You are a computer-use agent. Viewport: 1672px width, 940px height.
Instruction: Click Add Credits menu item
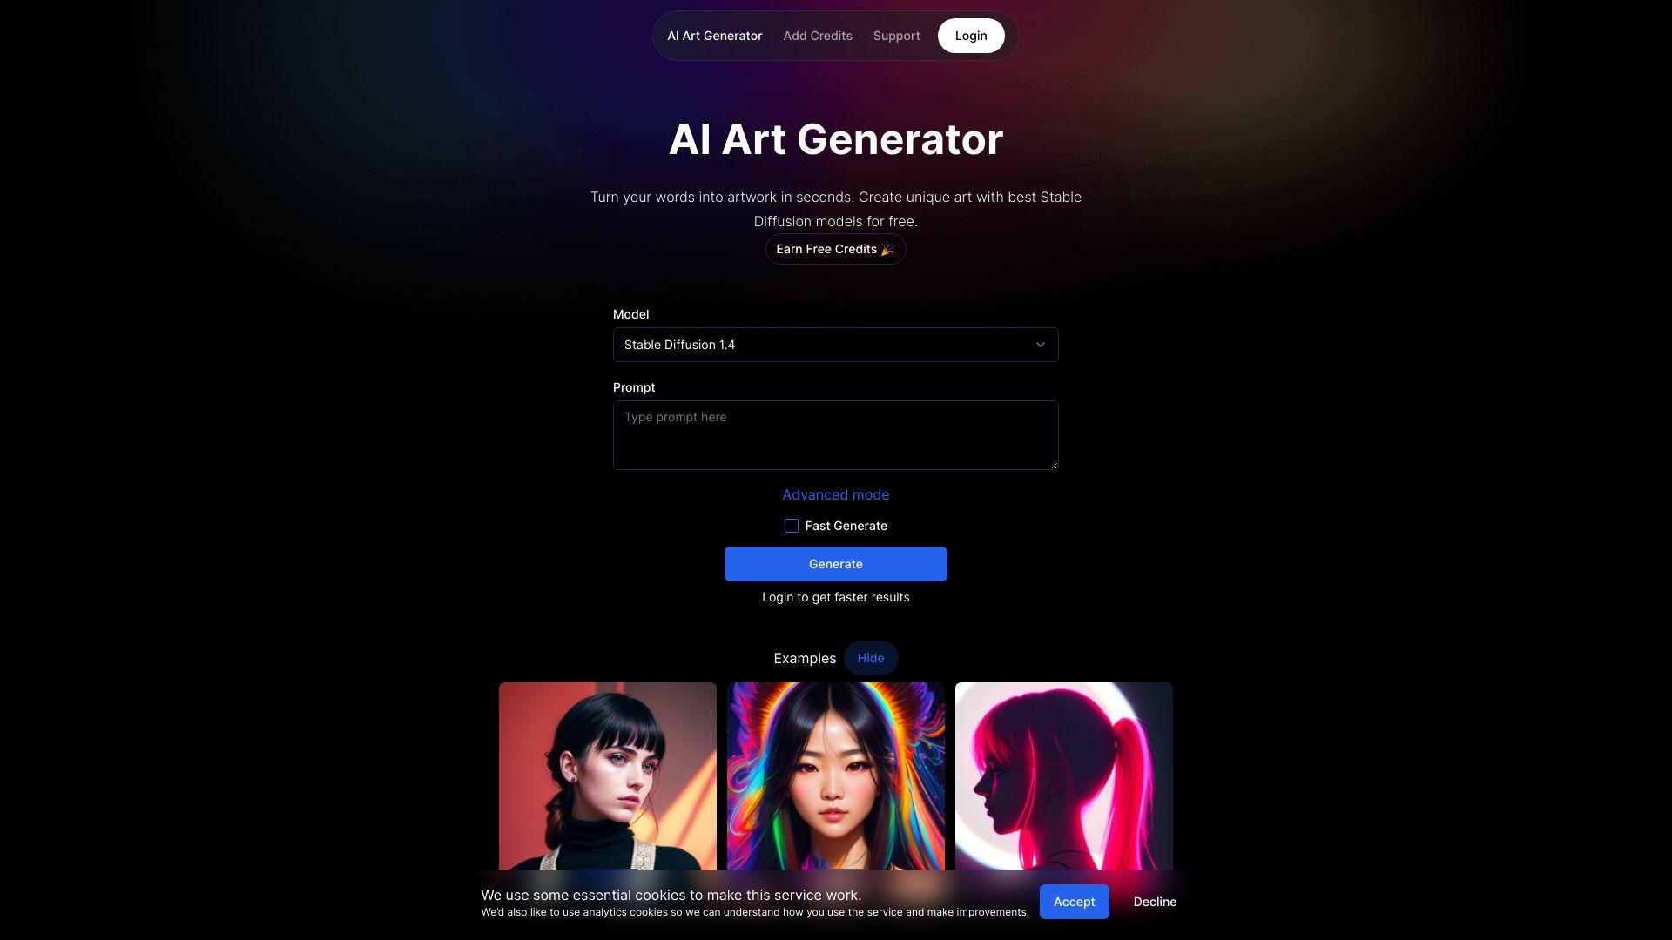click(818, 36)
